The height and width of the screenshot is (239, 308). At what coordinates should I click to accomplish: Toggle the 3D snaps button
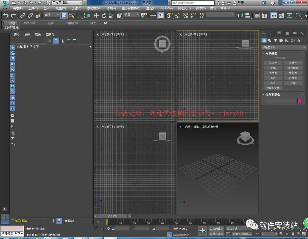(x=169, y=15)
